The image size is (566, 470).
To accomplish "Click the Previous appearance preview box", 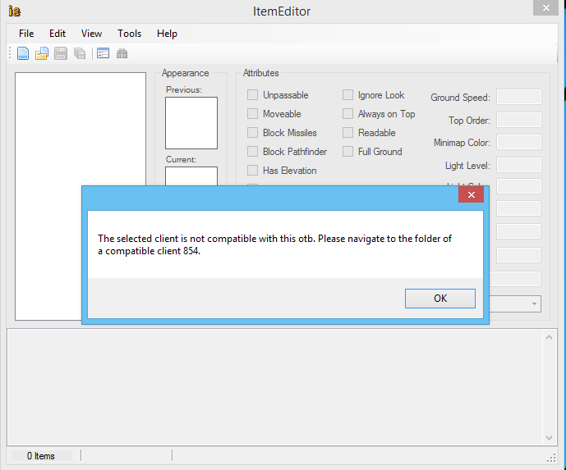I will 191,123.
